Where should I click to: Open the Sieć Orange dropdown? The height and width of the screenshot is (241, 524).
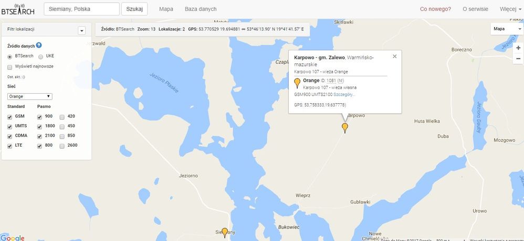(30, 96)
